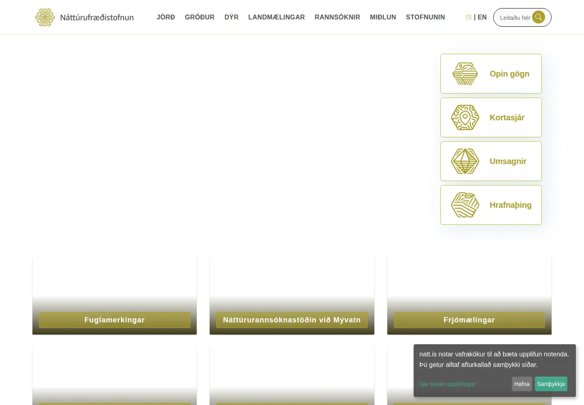Click the Náttúrufræðistofnun flower logo icon
Image resolution: width=584 pixels, height=405 pixels.
(45, 17)
